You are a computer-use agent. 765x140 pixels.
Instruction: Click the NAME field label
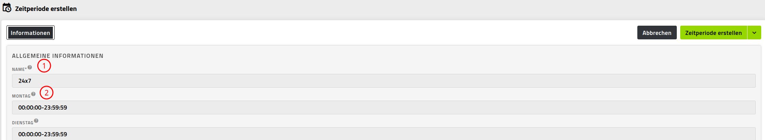click(x=19, y=69)
